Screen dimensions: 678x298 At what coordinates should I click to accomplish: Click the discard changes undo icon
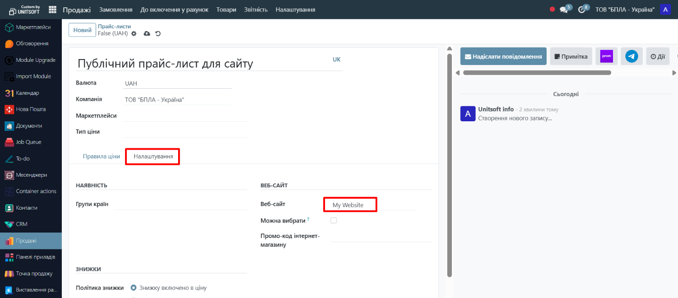pyautogui.click(x=158, y=33)
